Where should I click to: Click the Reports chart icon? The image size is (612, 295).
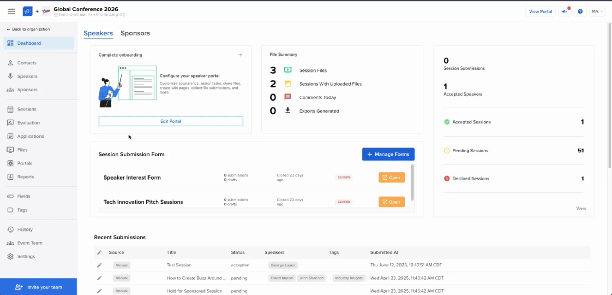pos(10,177)
